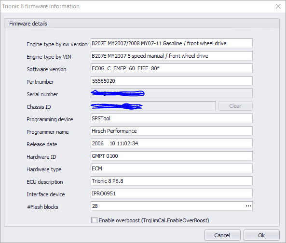Select the Engine type by VIN field
Viewport: 286px width, 243px height.
pos(171,56)
